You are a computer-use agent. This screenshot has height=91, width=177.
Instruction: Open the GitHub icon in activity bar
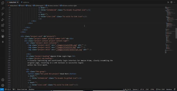pyautogui.click(x=3, y=36)
